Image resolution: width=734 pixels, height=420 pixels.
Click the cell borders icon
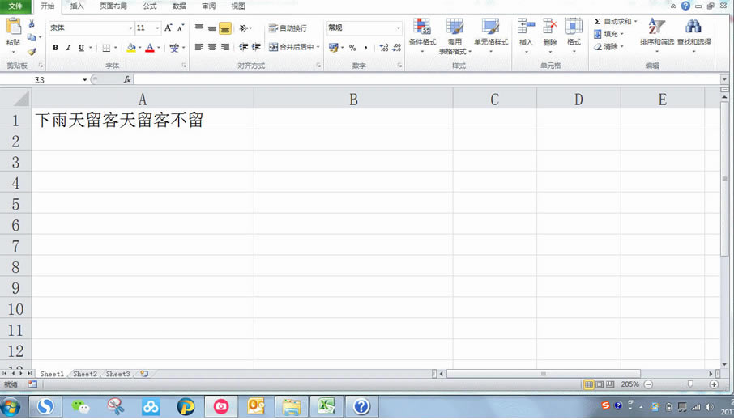coord(106,48)
